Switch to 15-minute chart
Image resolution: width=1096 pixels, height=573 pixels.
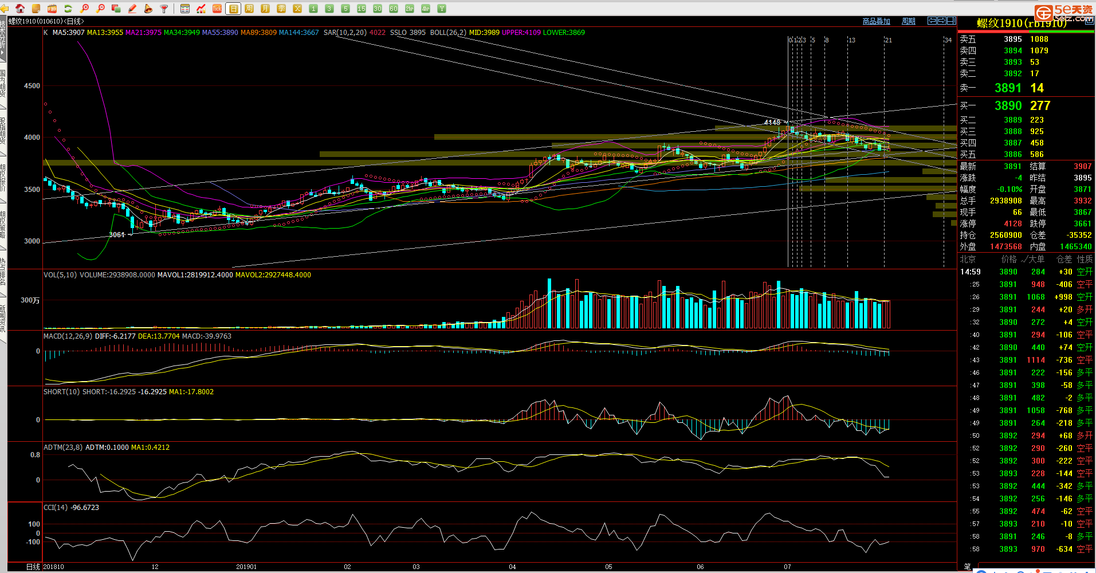tap(362, 9)
